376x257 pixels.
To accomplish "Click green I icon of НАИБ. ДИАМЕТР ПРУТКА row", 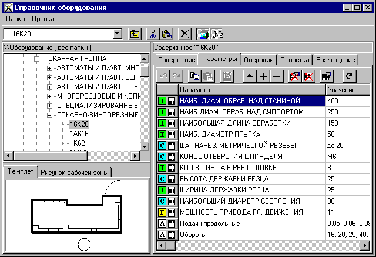I will click(162, 134).
